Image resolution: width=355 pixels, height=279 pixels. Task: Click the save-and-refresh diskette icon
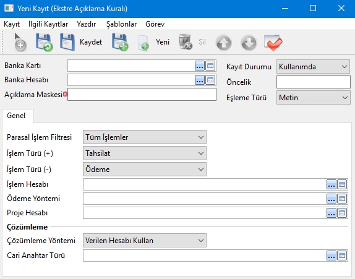44,42
